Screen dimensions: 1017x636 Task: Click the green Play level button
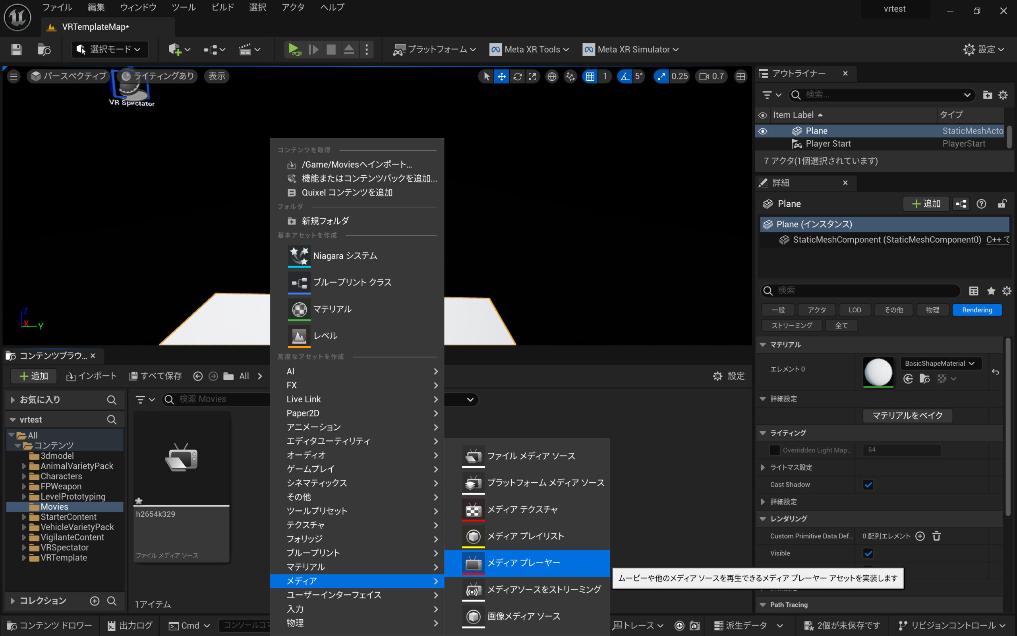(x=294, y=50)
